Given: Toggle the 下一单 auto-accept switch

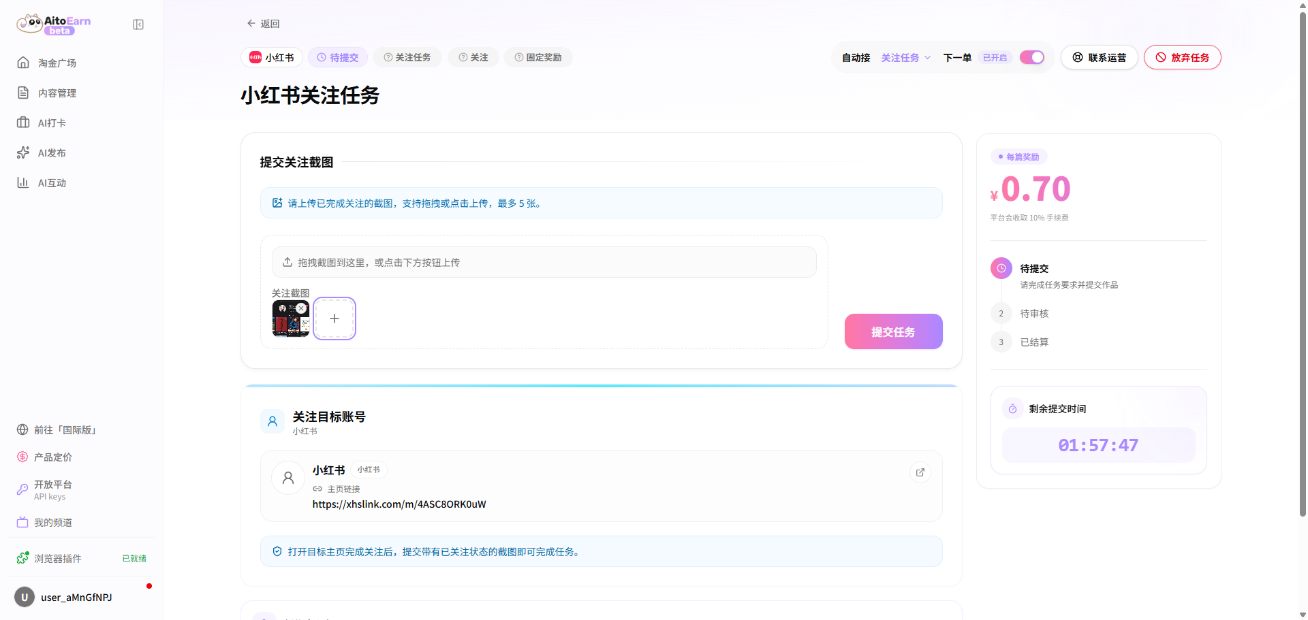Looking at the screenshot, I should click(1031, 57).
